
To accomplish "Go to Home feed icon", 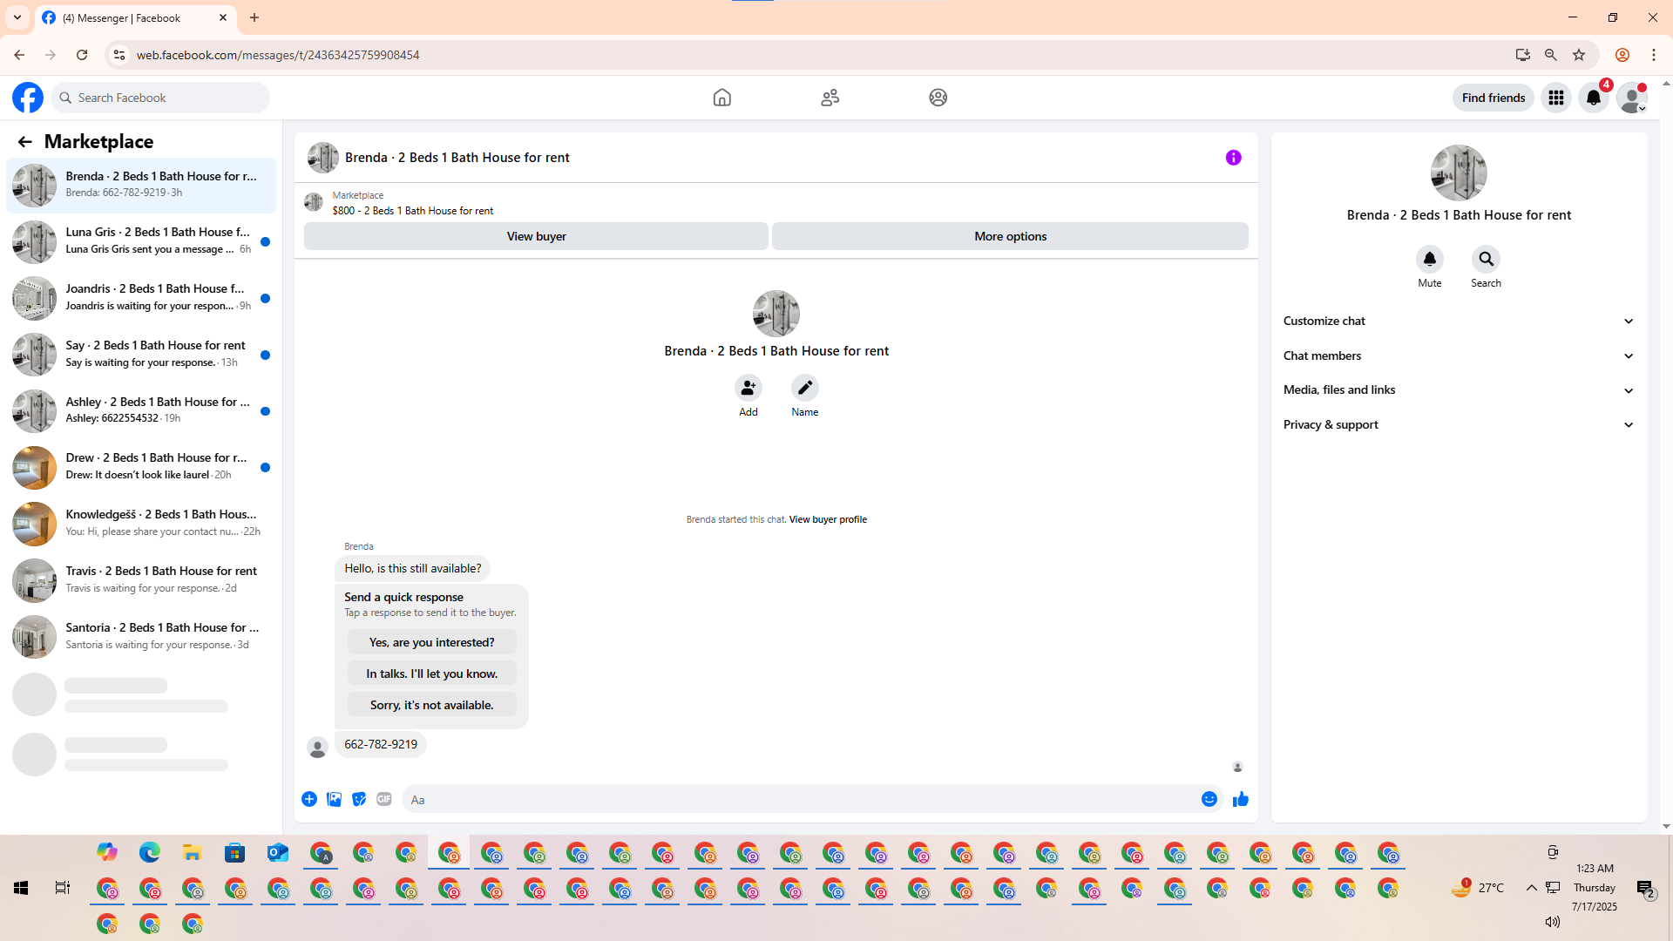I will (x=722, y=98).
